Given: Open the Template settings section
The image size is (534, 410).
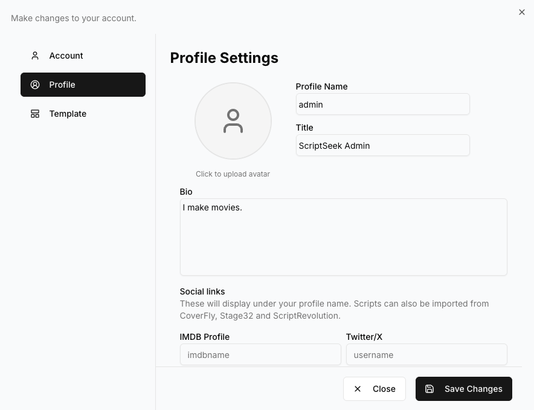Looking at the screenshot, I should (68, 114).
